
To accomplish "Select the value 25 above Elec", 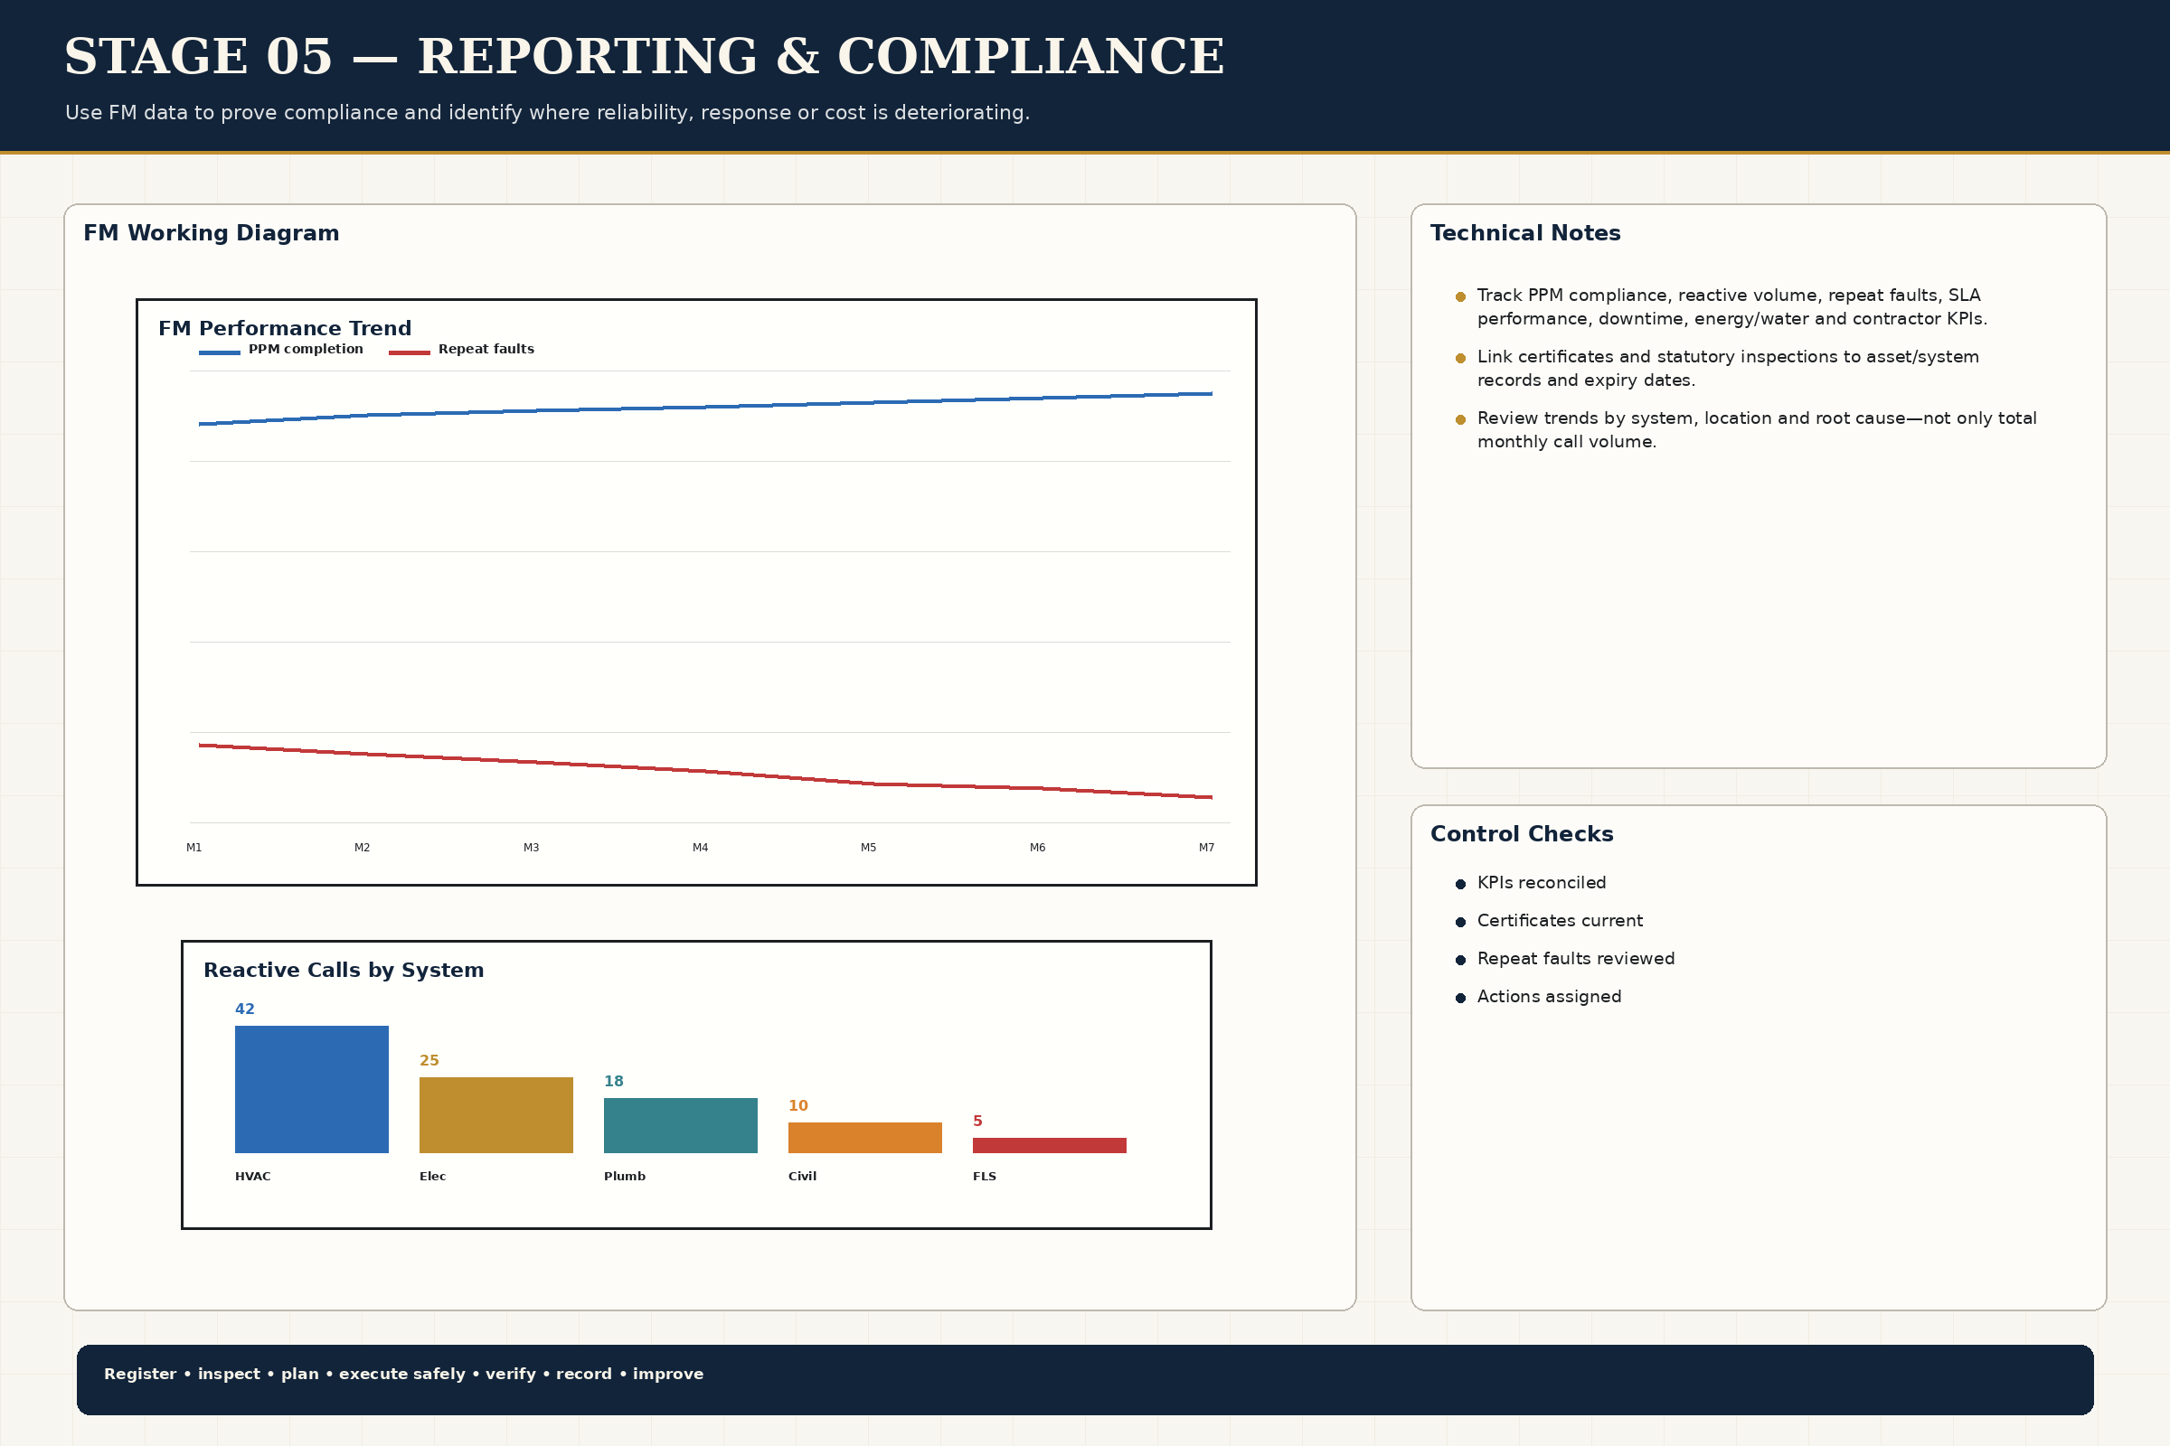I will [x=429, y=1061].
